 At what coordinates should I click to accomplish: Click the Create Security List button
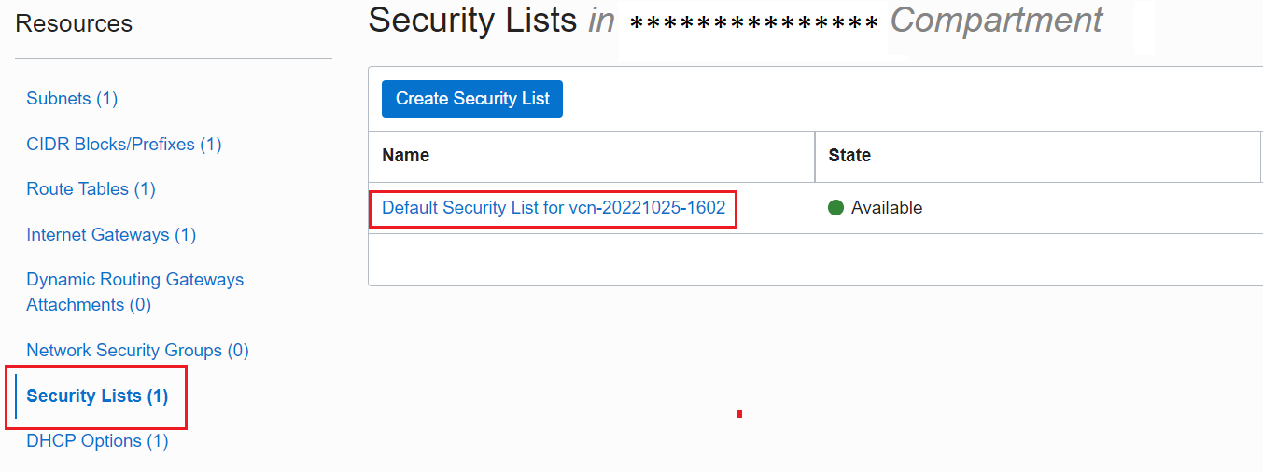(x=472, y=99)
